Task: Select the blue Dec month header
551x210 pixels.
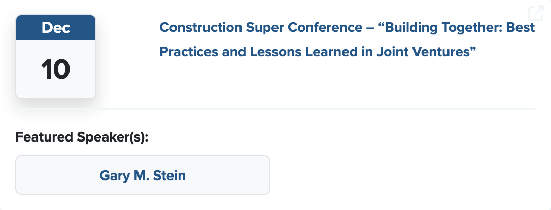Action: (56, 27)
